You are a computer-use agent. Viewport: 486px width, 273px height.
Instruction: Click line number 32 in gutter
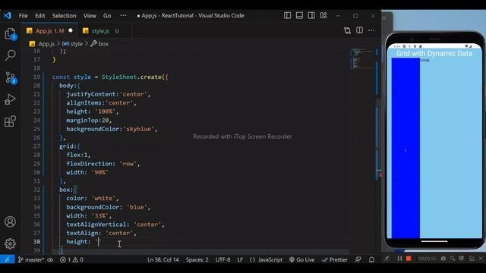pos(36,190)
